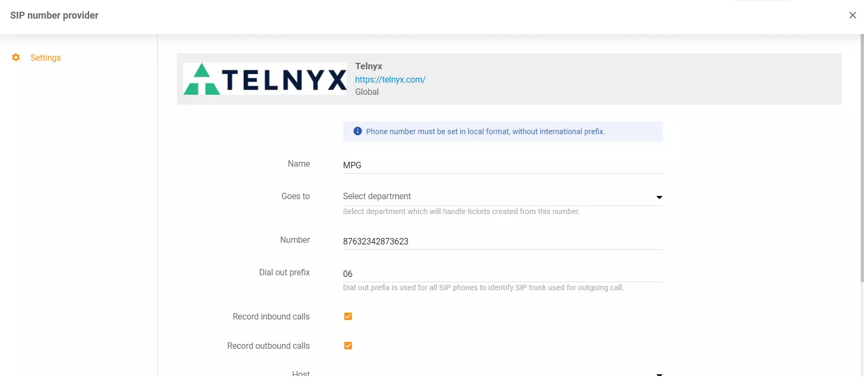The width and height of the screenshot is (864, 377).
Task: Click the Global label under the provider link
Action: pos(366,92)
